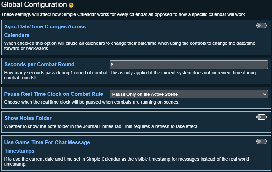Click the Global Configuration heading
Viewport: 272px width, 172px height.
click(34, 5)
